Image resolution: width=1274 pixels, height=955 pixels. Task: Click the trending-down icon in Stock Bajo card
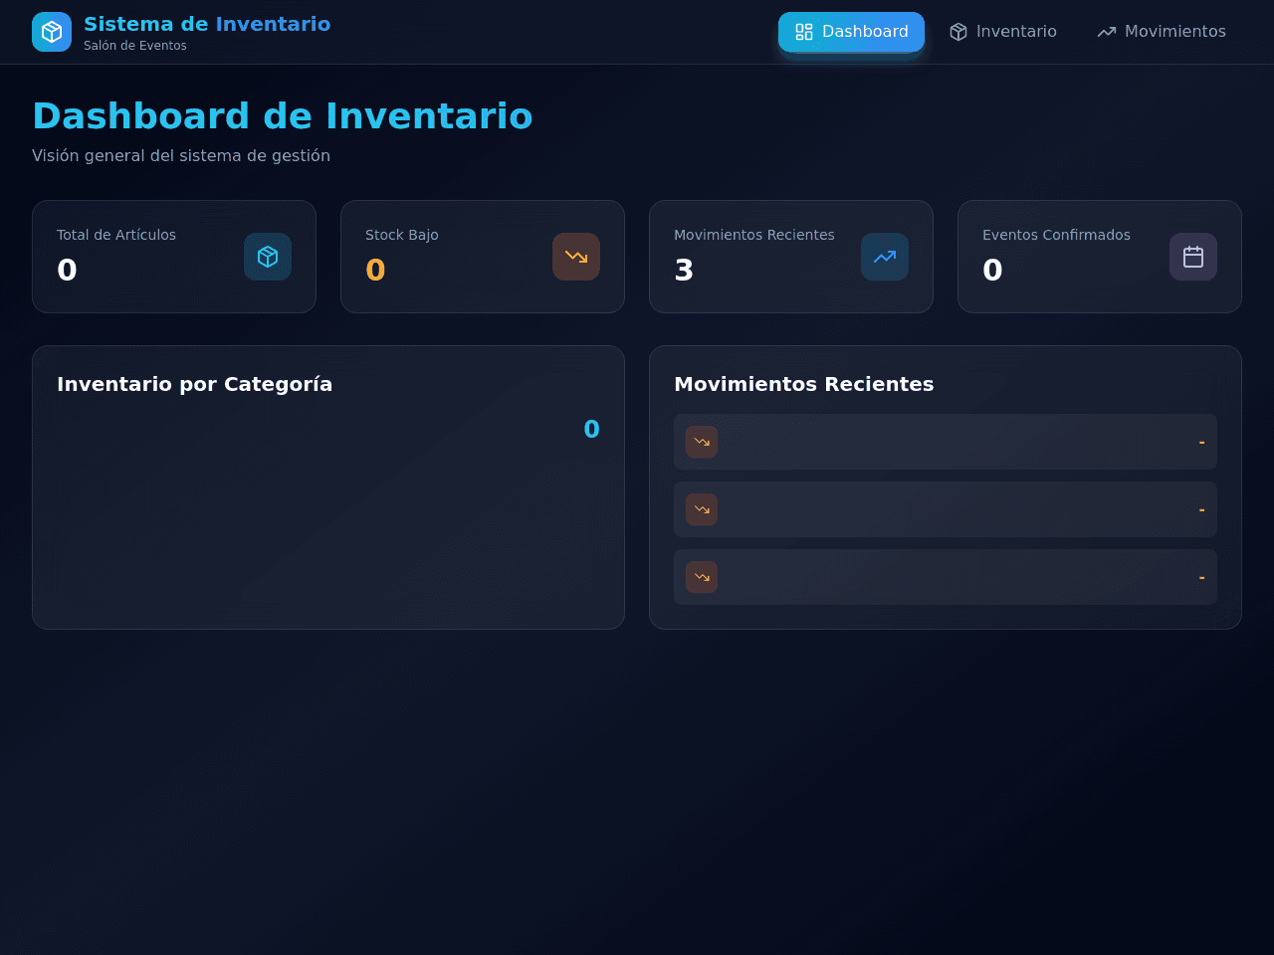tap(576, 257)
